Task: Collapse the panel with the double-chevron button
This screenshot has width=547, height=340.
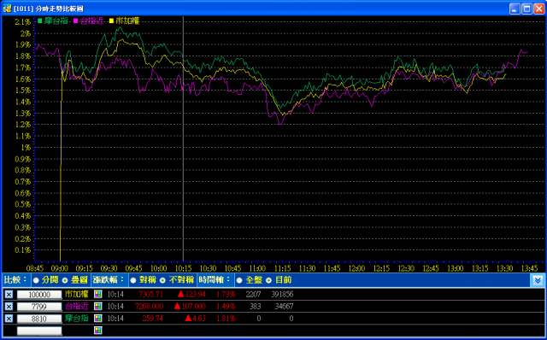Action: click(538, 280)
